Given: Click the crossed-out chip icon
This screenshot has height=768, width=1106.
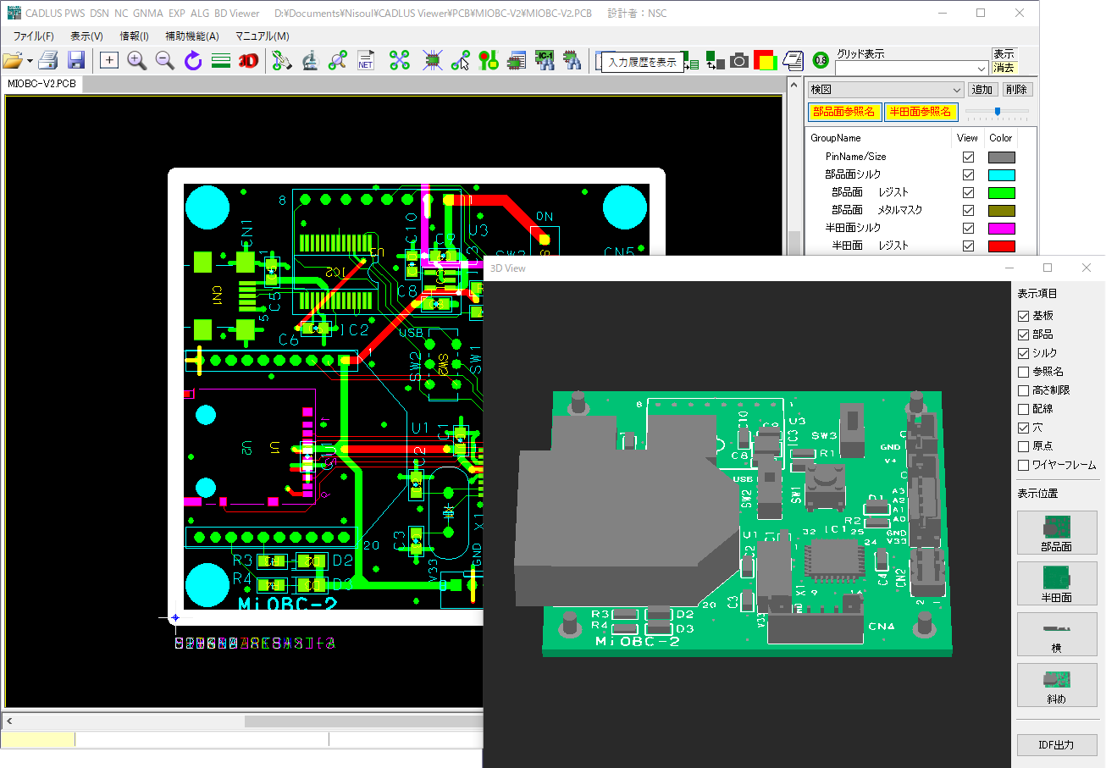Looking at the screenshot, I should (433, 60).
